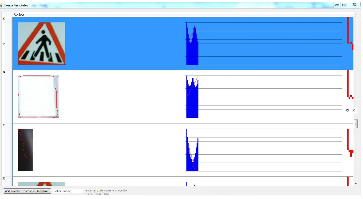The height and width of the screenshot is (199, 363).
Task: Click the V-shaped histogram chart in row 35
Action: (192, 150)
